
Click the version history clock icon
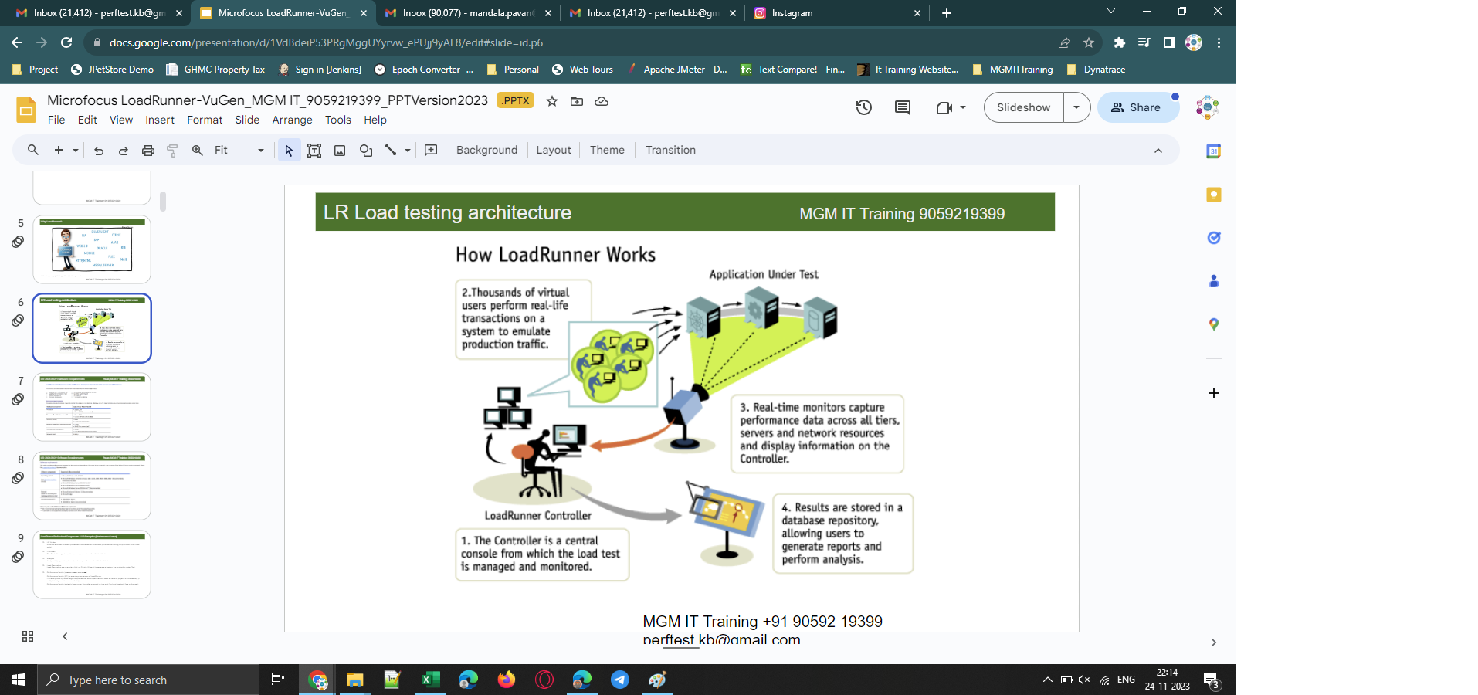[x=863, y=107]
